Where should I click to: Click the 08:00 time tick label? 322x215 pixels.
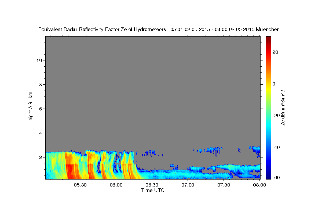pyautogui.click(x=260, y=185)
